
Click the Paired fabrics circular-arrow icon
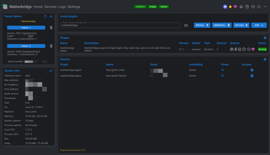pos(45,16)
